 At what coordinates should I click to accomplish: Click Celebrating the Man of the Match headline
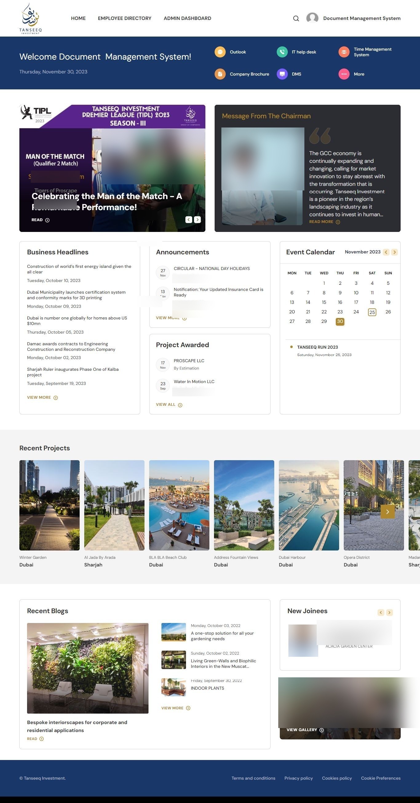click(107, 202)
